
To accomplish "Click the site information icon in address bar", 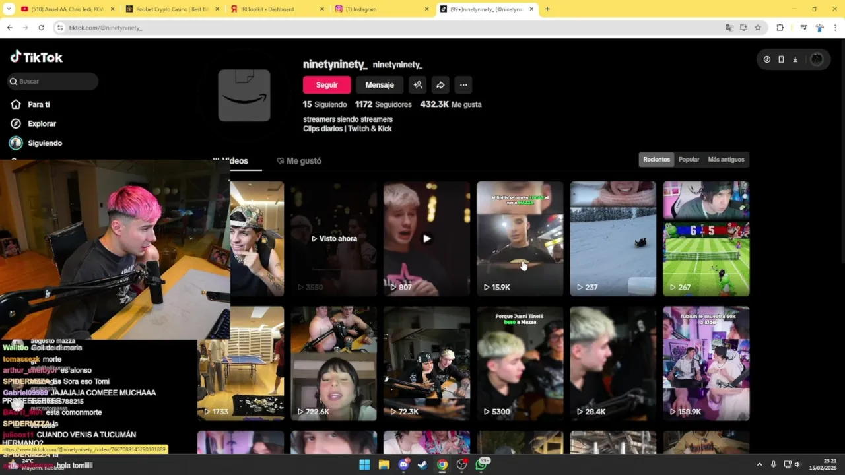I will click(x=60, y=28).
